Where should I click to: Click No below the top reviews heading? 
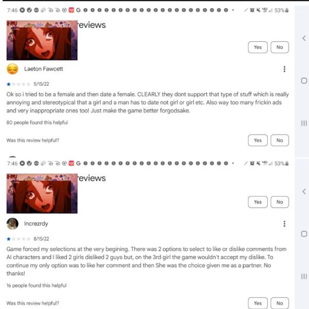pyautogui.click(x=280, y=47)
